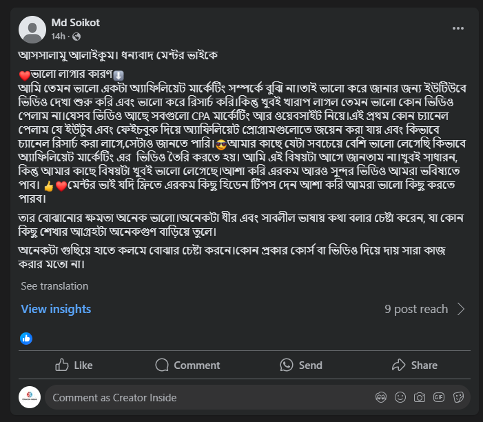View the blue like reaction icon
The height and width of the screenshot is (422, 483).
(x=26, y=338)
